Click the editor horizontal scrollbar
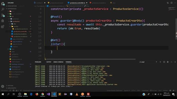The image size is (177, 99). [x=90, y=59]
